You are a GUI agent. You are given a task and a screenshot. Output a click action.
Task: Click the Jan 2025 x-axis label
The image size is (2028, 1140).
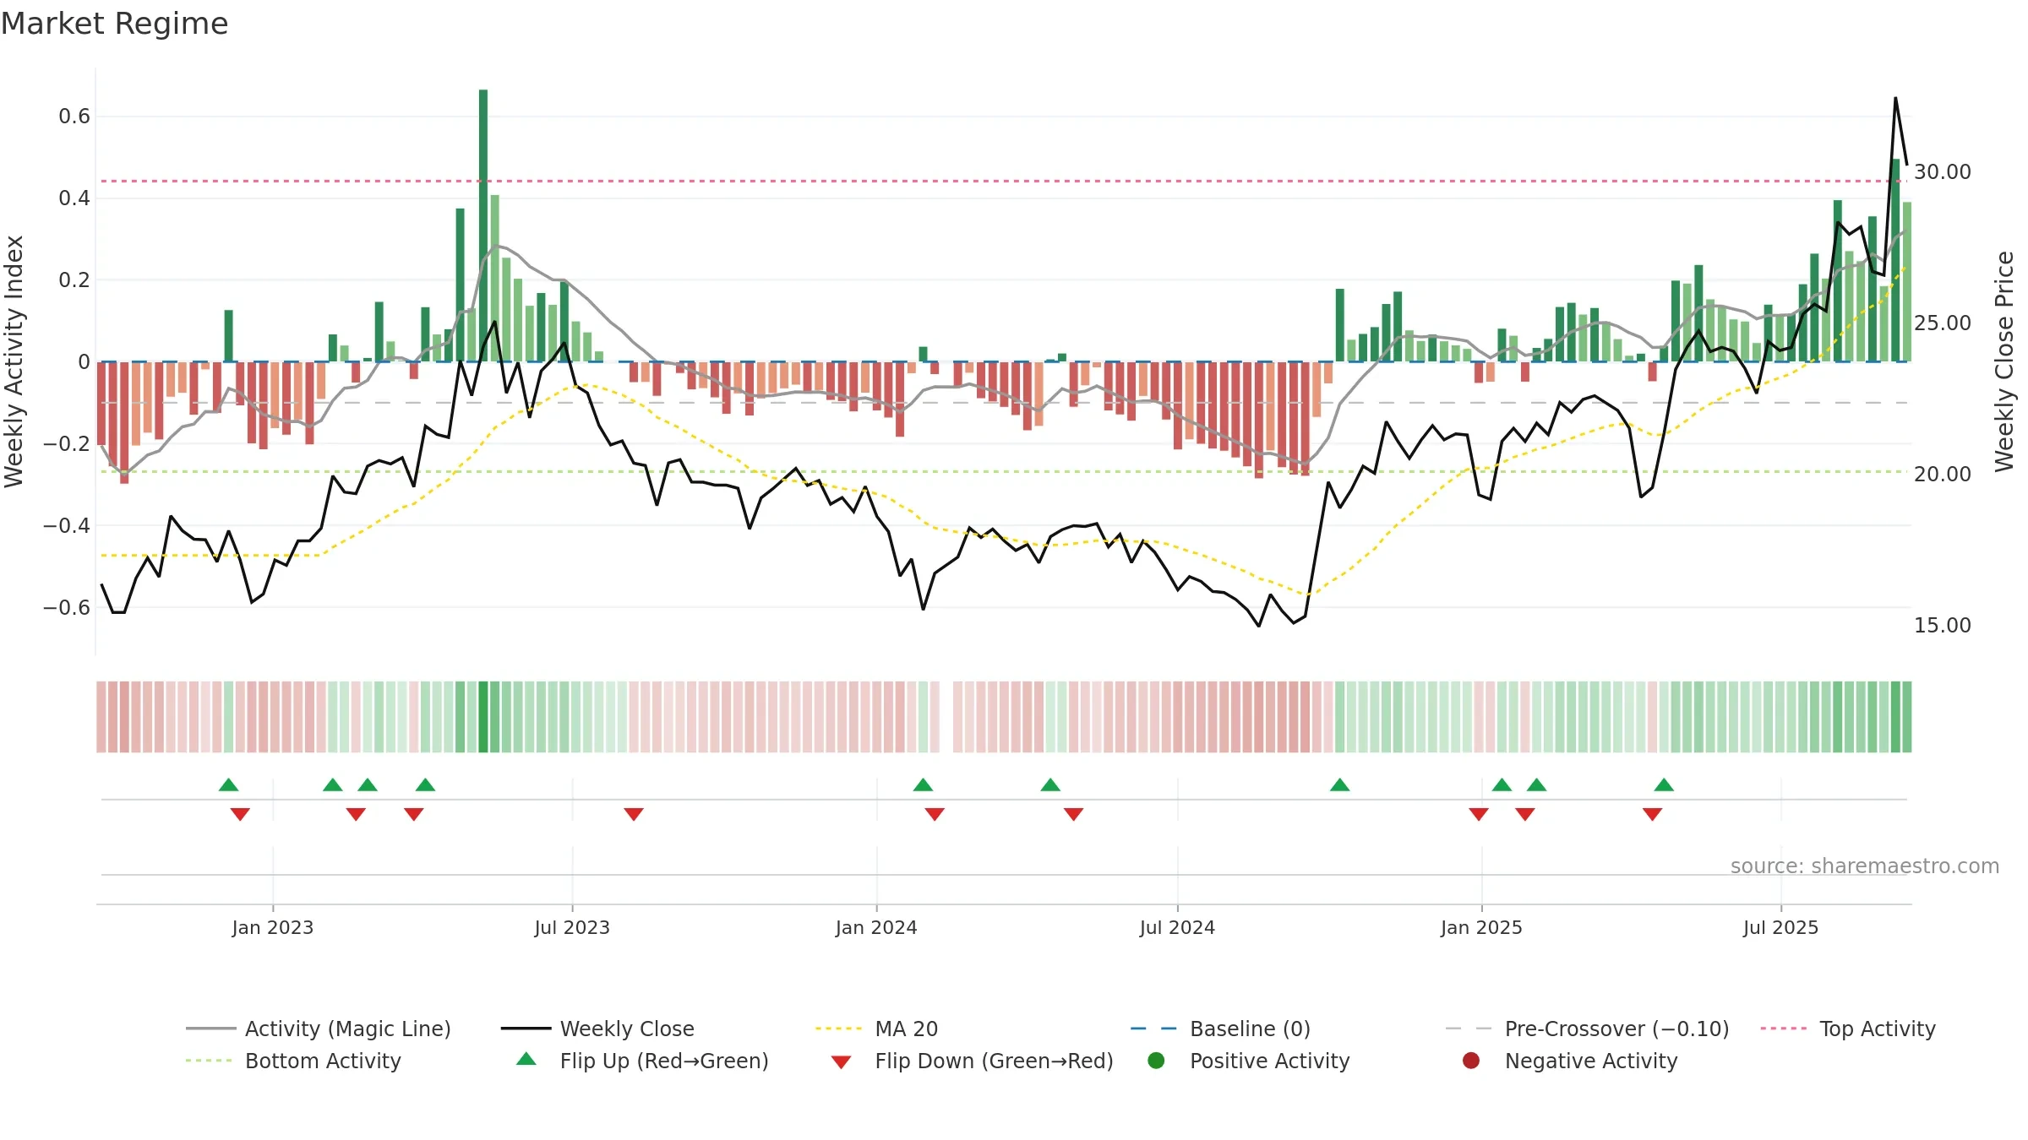click(x=1481, y=927)
